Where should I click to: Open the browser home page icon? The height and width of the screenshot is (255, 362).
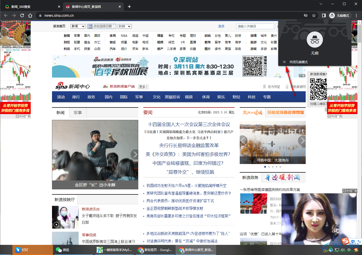pos(30,15)
